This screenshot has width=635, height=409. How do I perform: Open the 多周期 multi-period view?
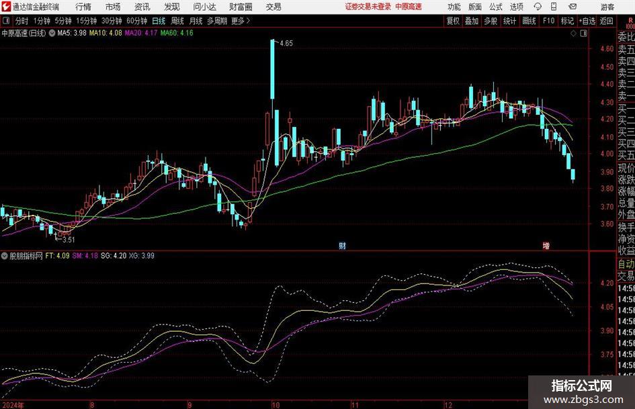(x=217, y=21)
